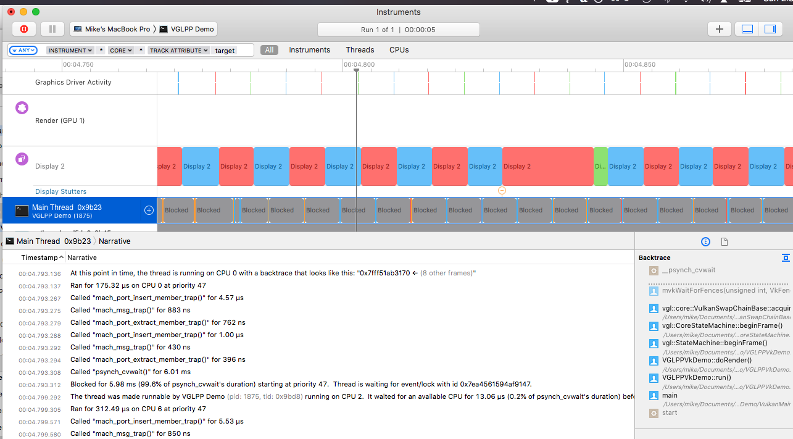
Task: Click the '8 other frames' backtrace link
Action: 447,273
